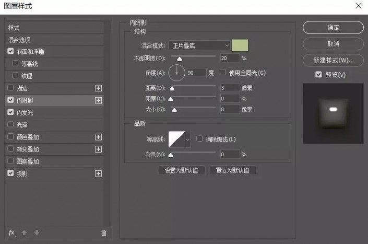This screenshot has width=368, height=244.
Task: Enable the 图案叠加 checkbox
Action: pos(10,161)
